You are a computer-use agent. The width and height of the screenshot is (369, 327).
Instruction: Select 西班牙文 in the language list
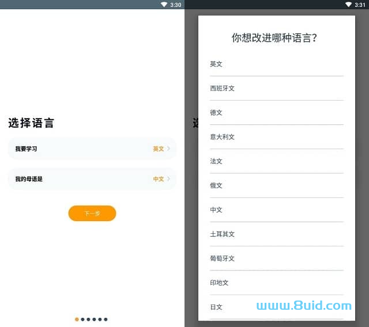click(x=277, y=89)
